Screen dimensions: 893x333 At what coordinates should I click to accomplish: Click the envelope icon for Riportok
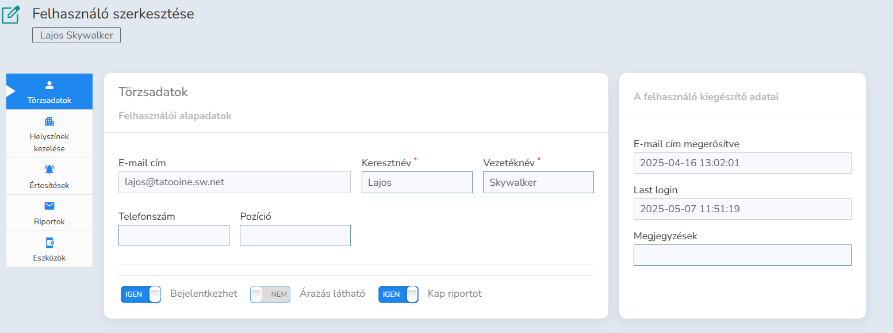click(49, 206)
